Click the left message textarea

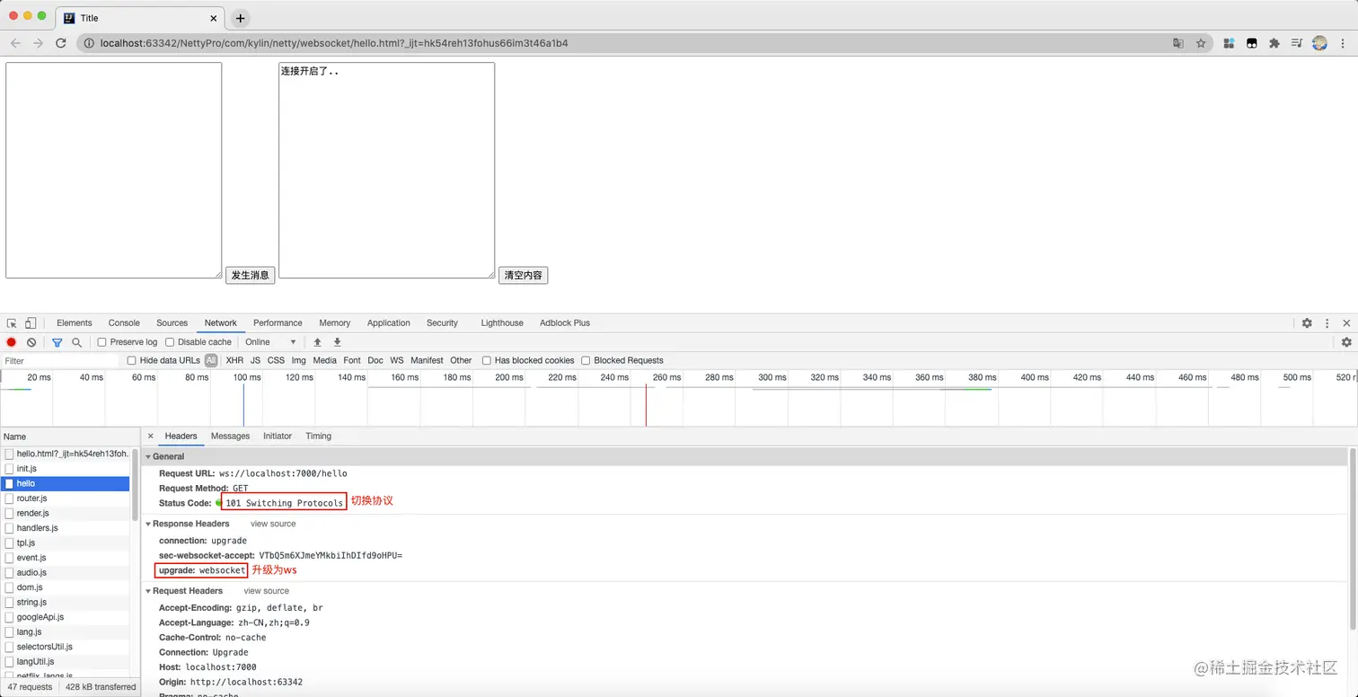[x=114, y=170]
